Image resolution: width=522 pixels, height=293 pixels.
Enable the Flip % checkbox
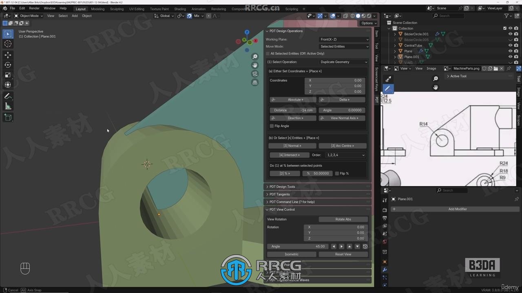(337, 173)
